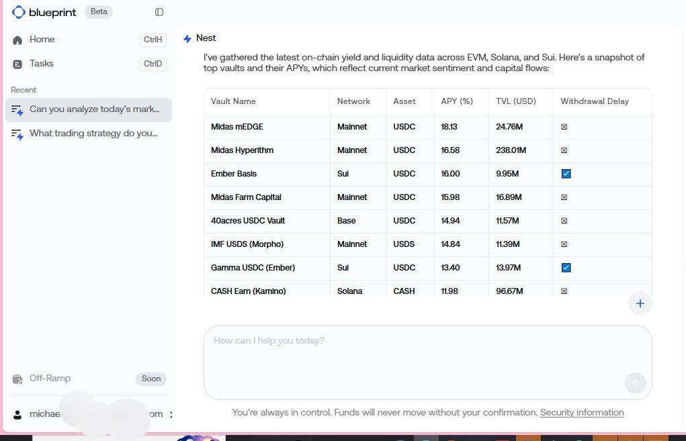686x441 pixels.
Task: Click the Beta badge
Action: (x=99, y=12)
